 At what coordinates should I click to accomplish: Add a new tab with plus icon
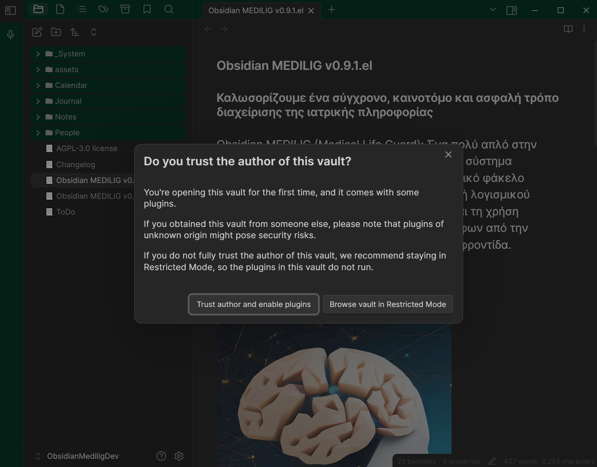(332, 10)
